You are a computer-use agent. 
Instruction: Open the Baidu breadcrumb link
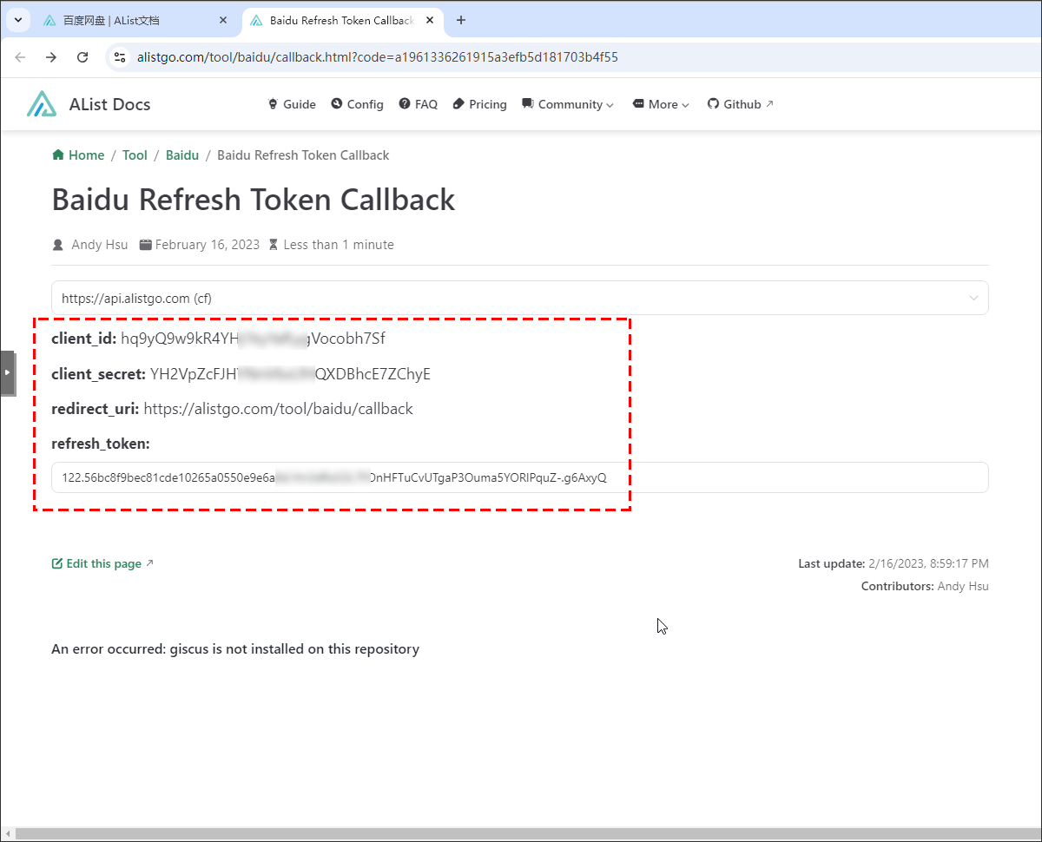(182, 155)
